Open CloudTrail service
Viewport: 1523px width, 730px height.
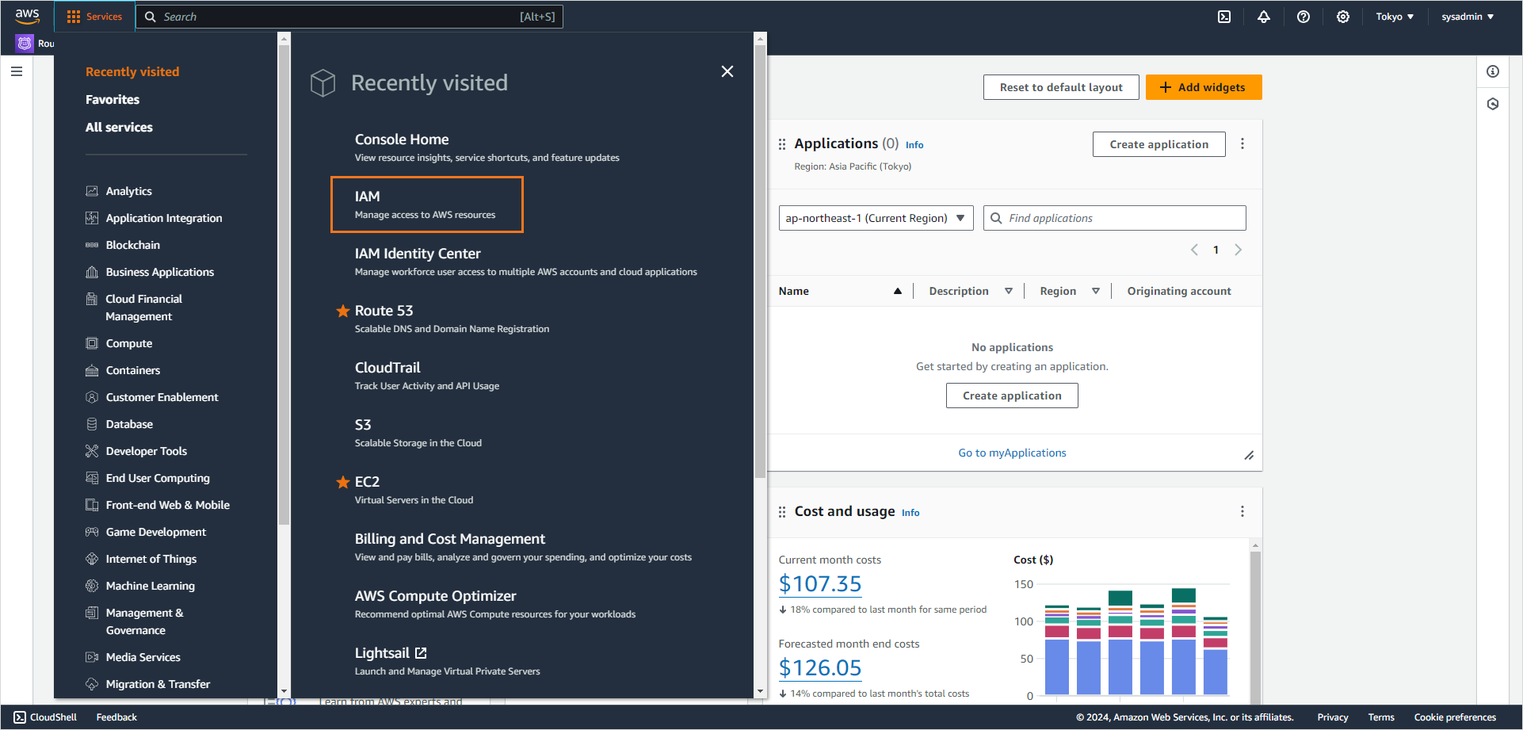(387, 368)
